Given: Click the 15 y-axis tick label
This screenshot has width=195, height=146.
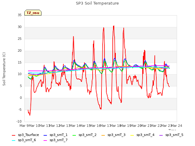Looking at the screenshot, I should (x=19, y=62).
